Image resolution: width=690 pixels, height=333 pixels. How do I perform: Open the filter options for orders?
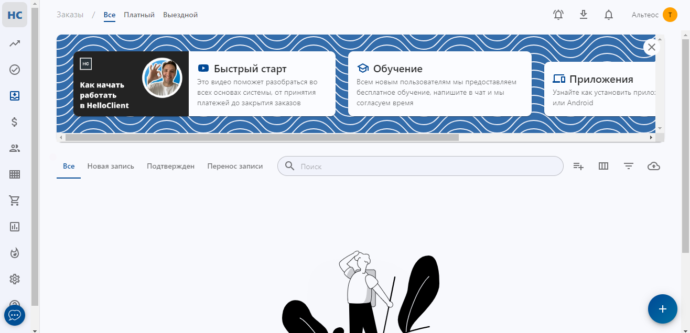628,166
